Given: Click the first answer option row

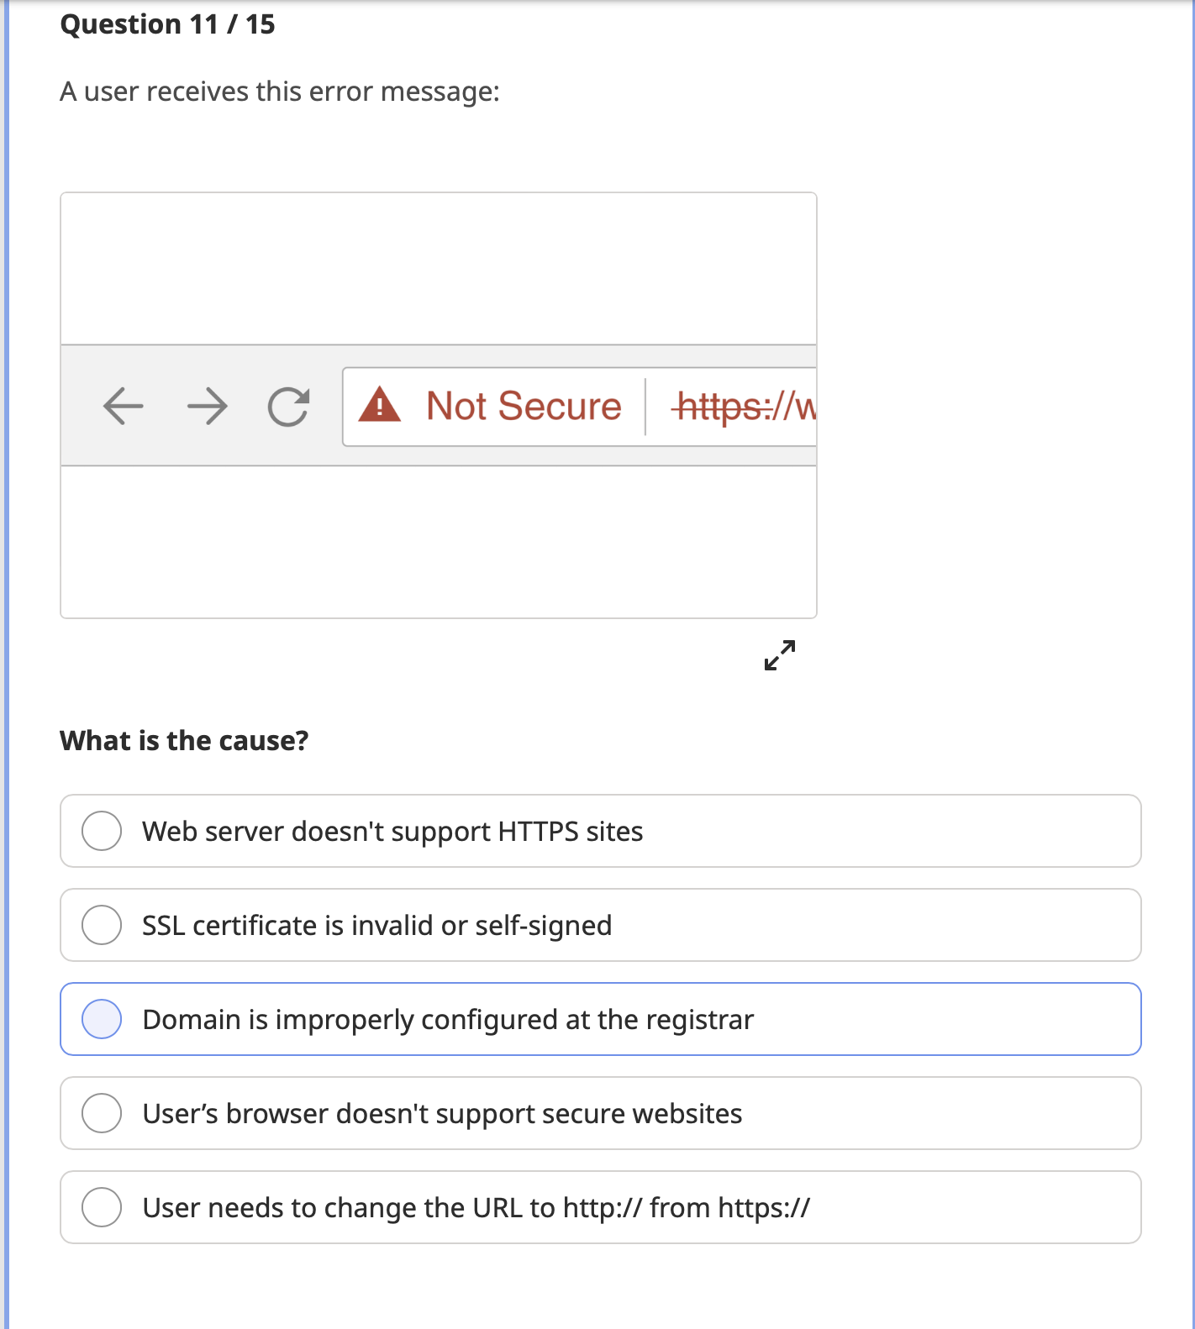Looking at the screenshot, I should 599,831.
